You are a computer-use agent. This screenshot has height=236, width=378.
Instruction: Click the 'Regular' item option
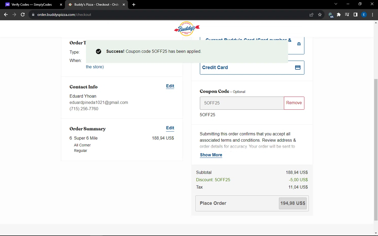80,151
